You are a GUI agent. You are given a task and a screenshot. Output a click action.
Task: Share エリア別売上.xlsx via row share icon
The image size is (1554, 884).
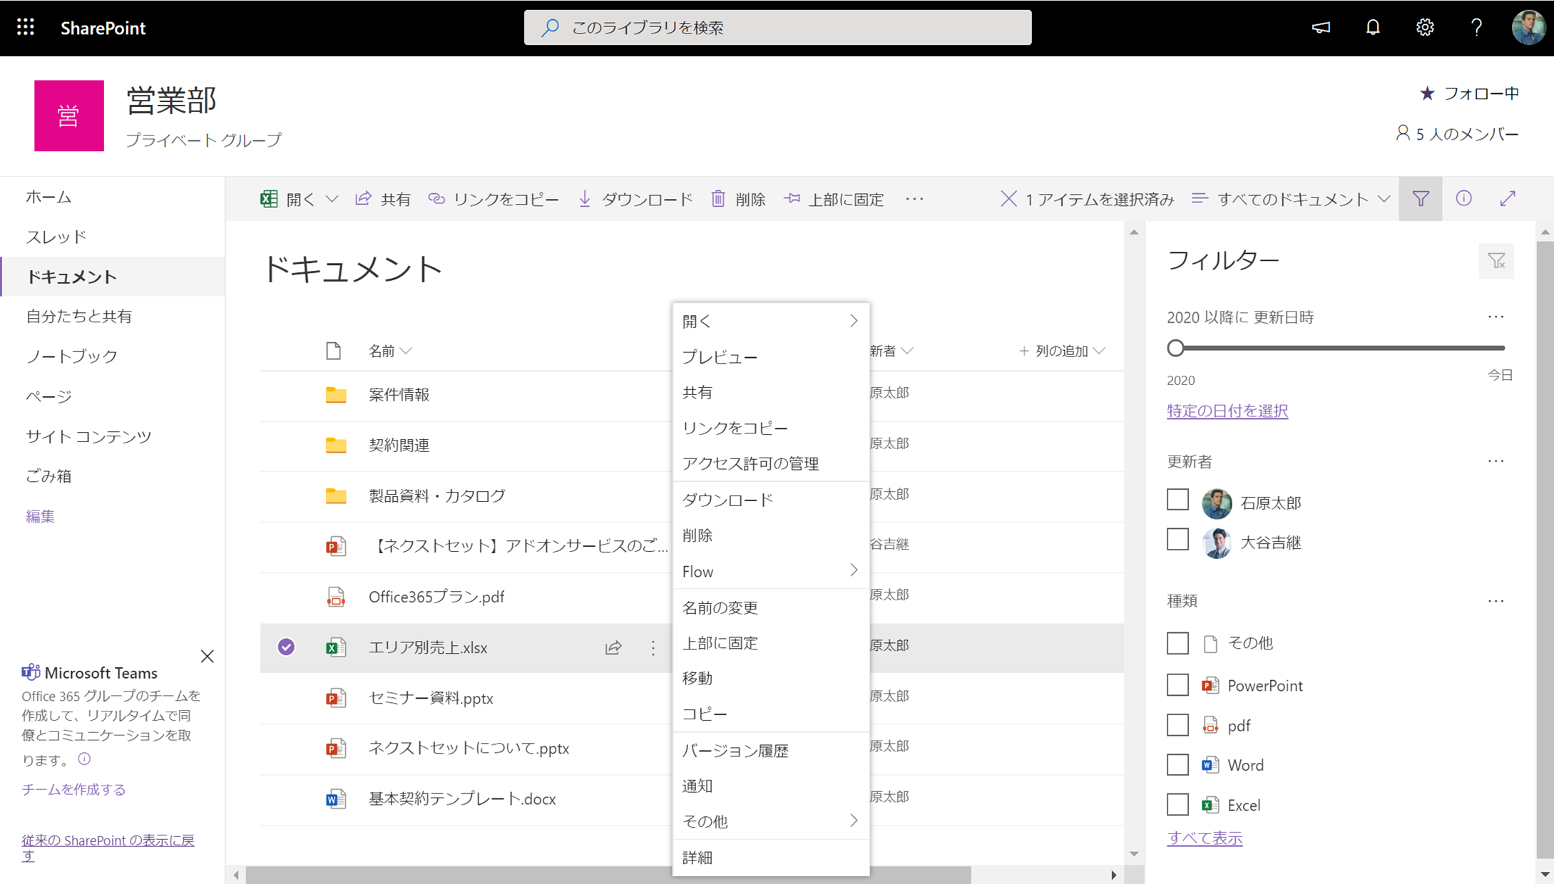613,647
